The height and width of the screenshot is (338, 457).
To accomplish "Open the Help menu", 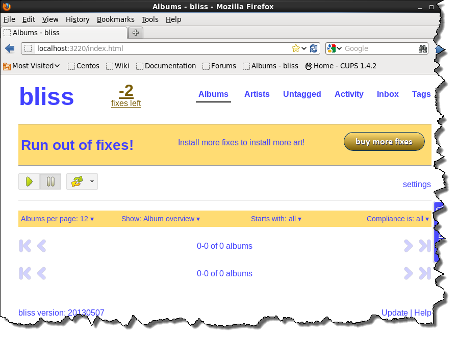I will click(x=173, y=19).
